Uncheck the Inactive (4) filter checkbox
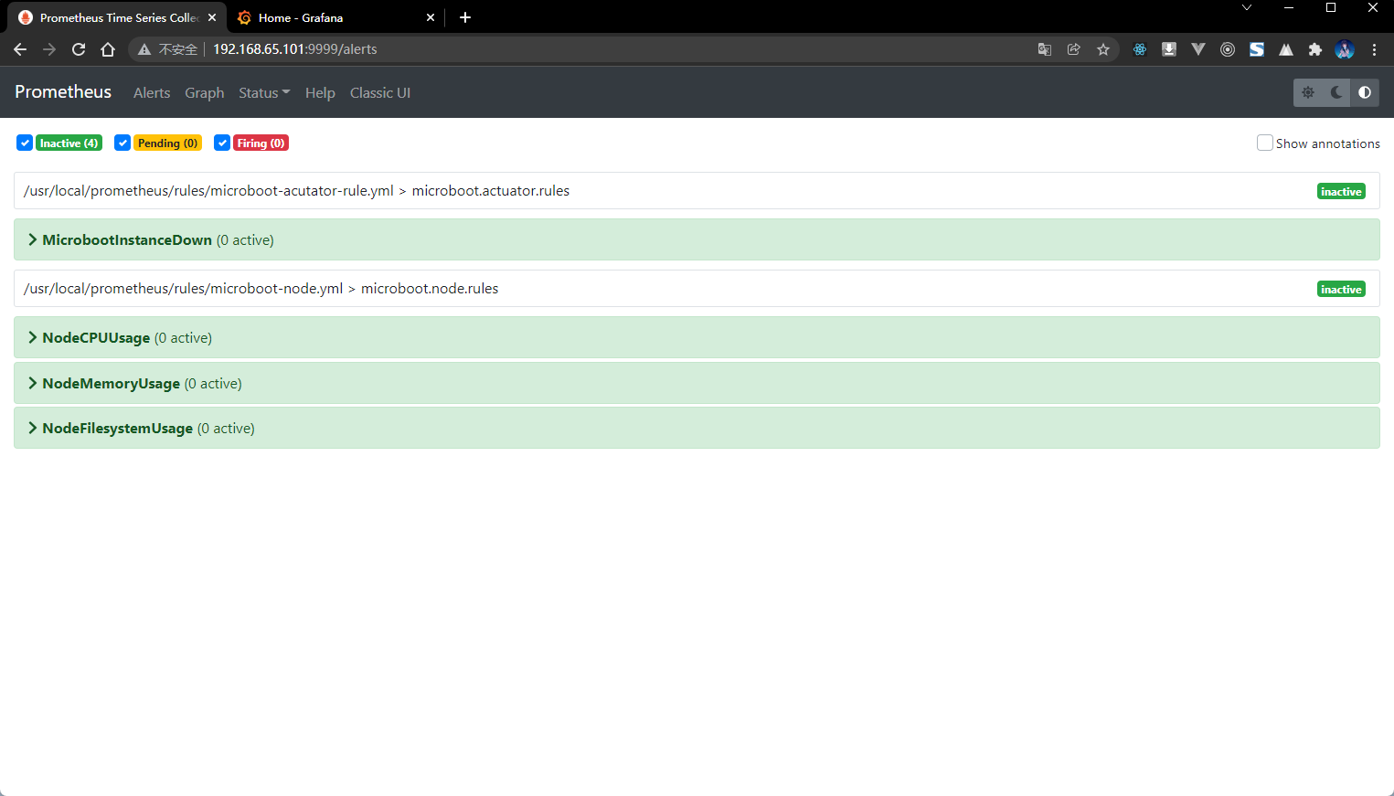This screenshot has height=796, width=1394. point(25,143)
